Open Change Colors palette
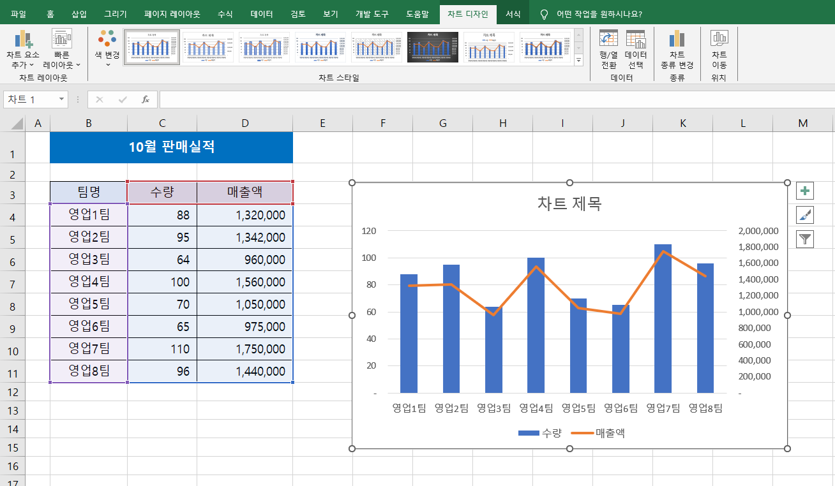The width and height of the screenshot is (835, 486). 107,49
